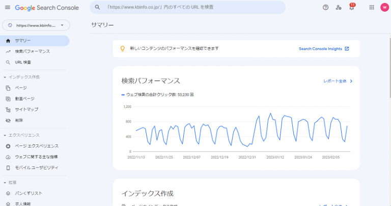391x206 pixels.
Task: Click the magnifier icon in URL inspection bar
Action: pos(98,7)
